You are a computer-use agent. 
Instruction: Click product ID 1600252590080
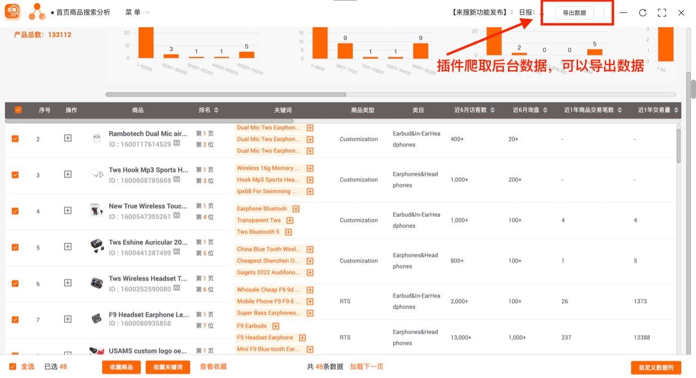[140, 289]
